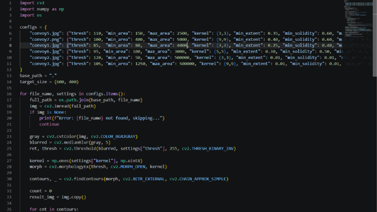This screenshot has height=212, width=377.
Task: Click the print error message string
Action: click(x=109, y=118)
